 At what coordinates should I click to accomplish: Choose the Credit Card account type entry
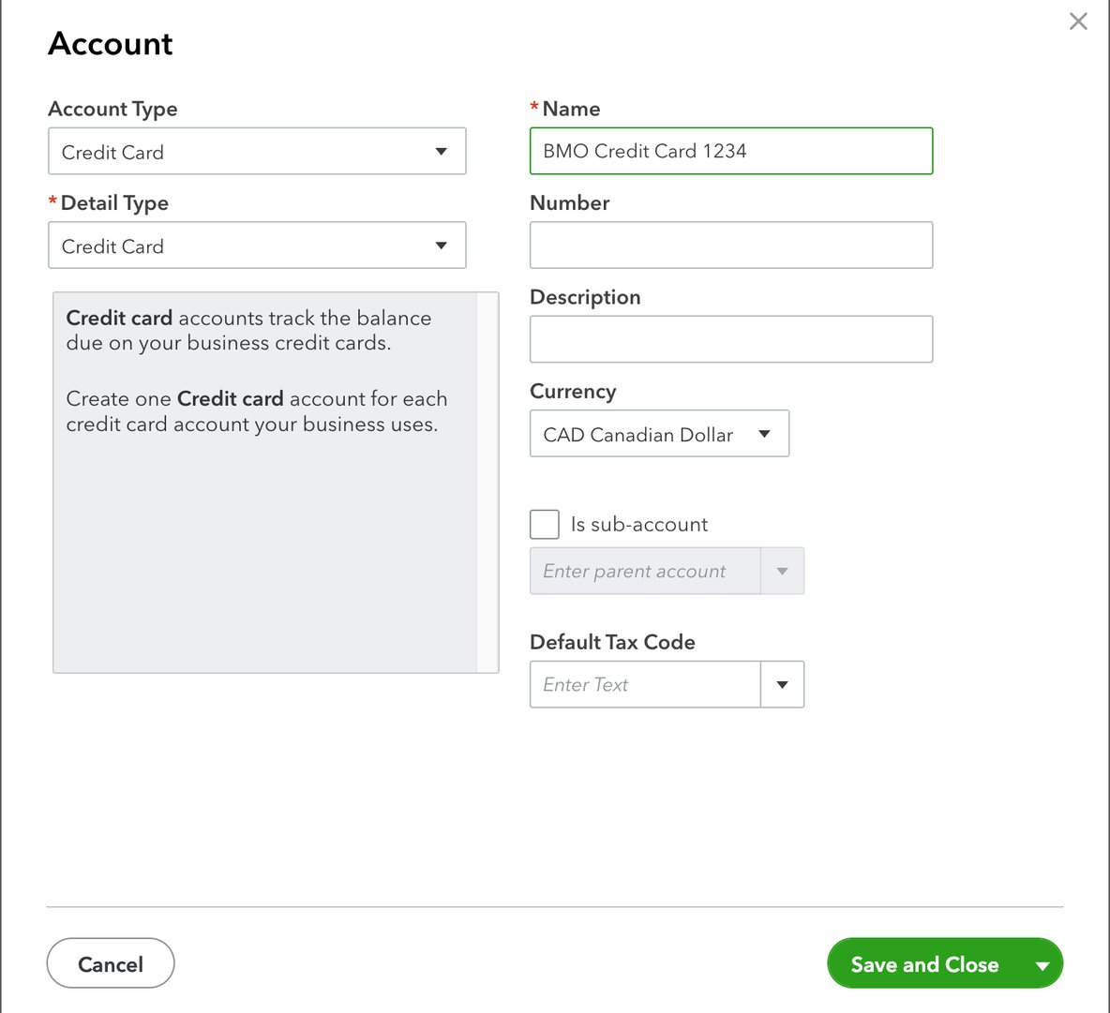coord(234,151)
